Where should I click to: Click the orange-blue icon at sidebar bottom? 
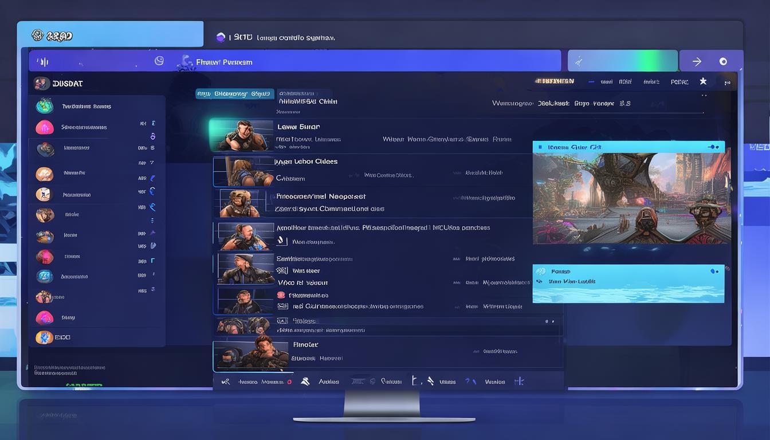point(44,337)
